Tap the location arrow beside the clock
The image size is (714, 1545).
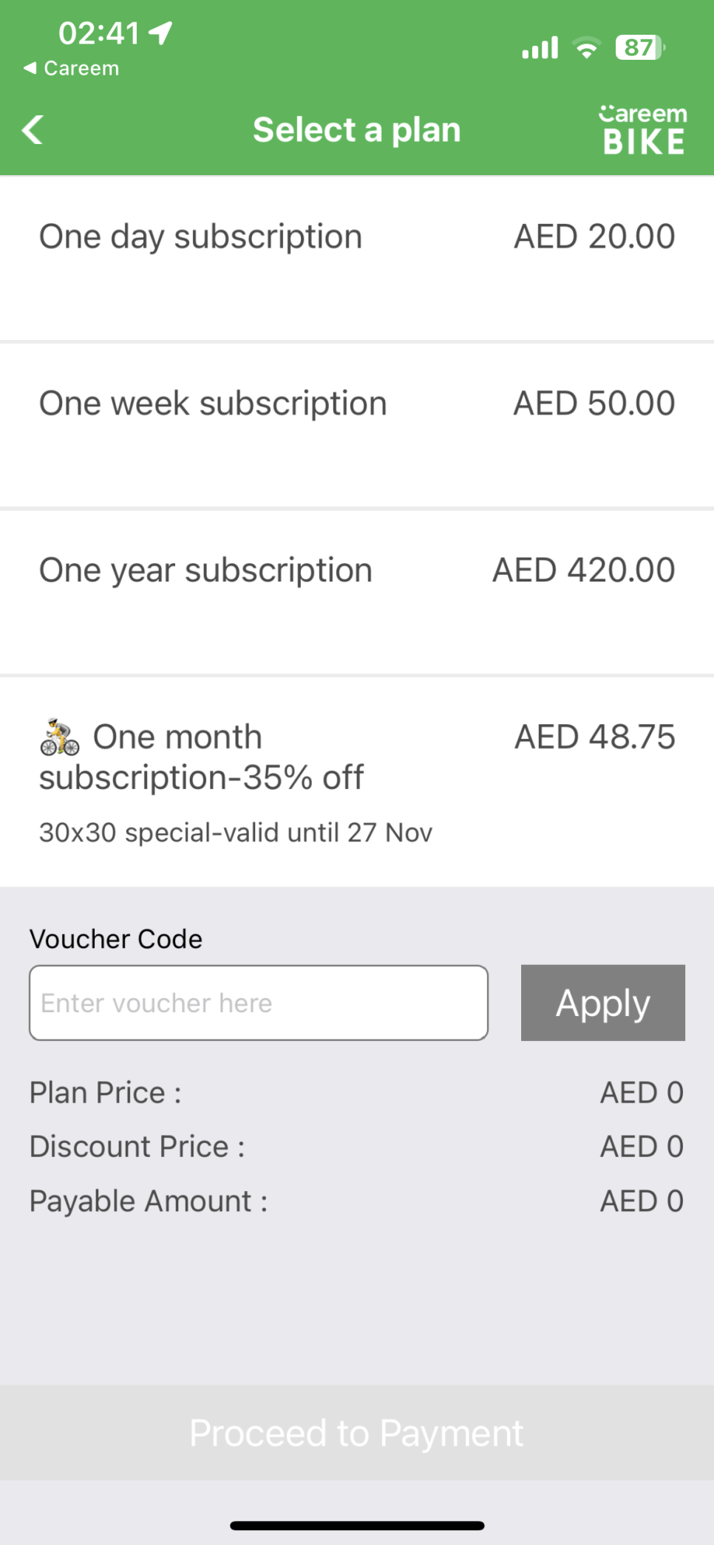coord(160,33)
